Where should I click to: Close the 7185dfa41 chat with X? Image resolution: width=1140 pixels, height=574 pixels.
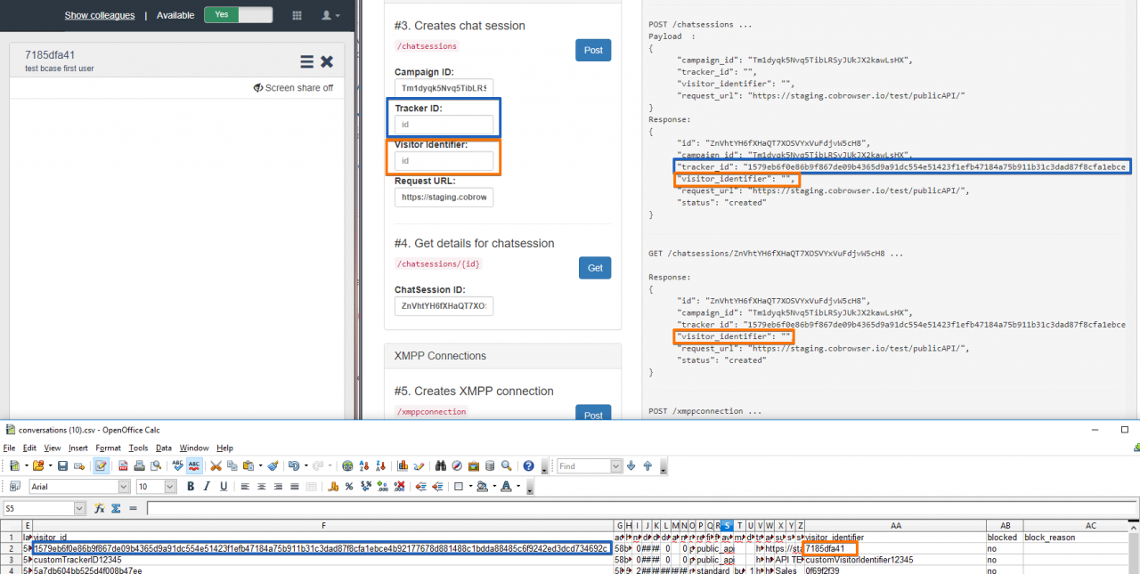327,61
